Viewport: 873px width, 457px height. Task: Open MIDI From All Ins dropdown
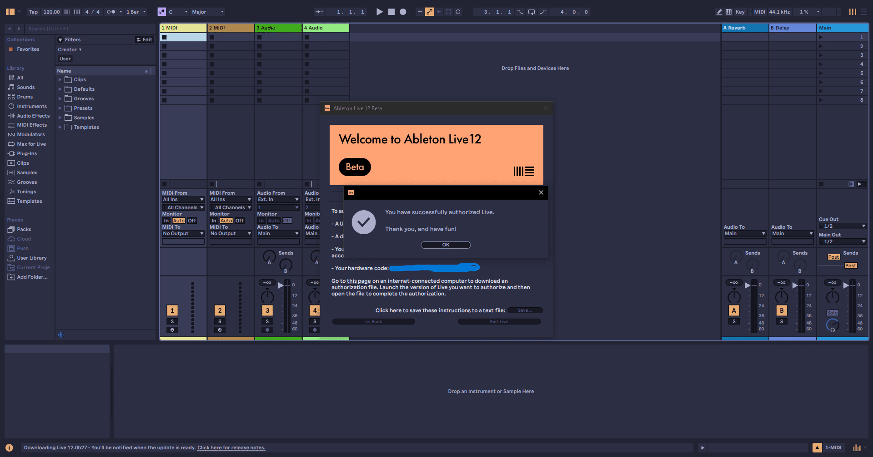point(183,200)
